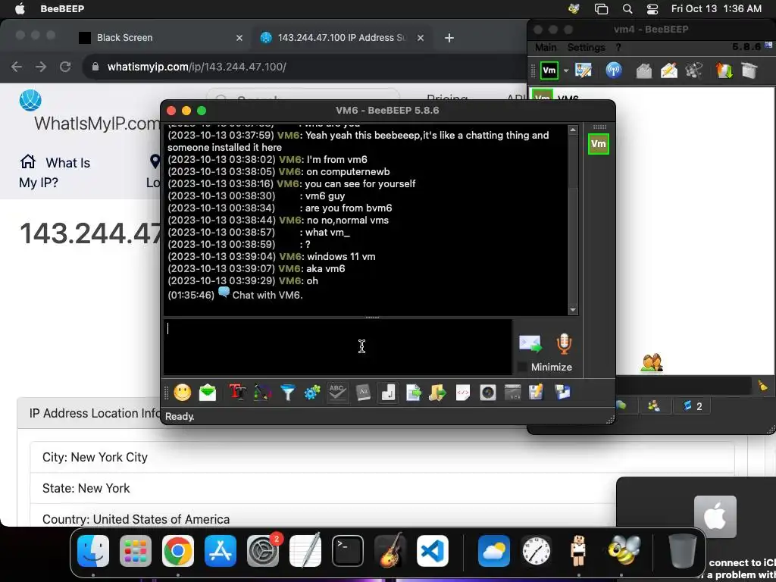
Task: Click the browser forward arrow
Action: tap(41, 67)
